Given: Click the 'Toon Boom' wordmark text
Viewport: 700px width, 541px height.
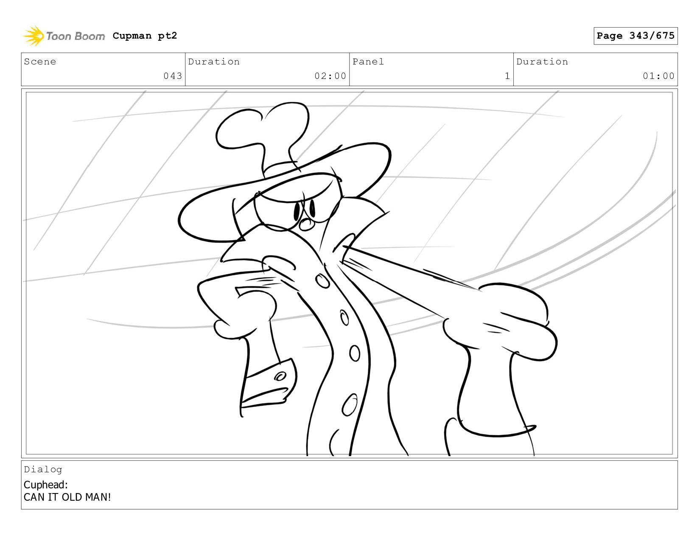Looking at the screenshot, I should point(76,36).
